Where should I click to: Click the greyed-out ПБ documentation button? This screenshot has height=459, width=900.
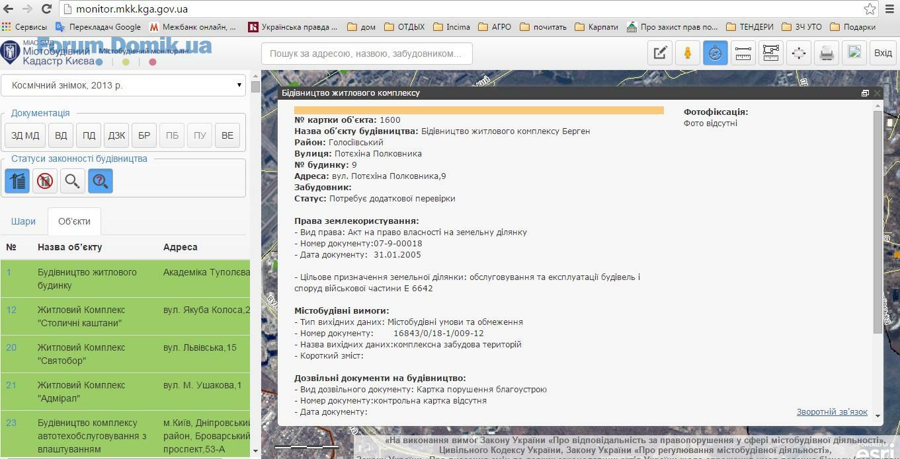(x=172, y=135)
